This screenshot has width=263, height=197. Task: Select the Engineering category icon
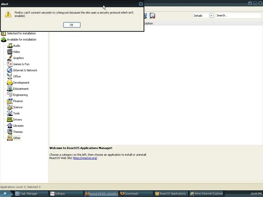point(10,95)
